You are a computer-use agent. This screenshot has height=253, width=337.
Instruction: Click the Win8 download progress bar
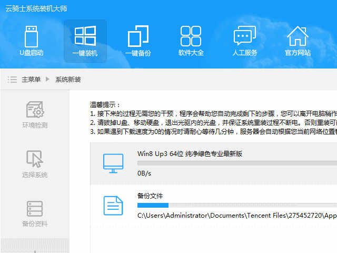[237, 163]
